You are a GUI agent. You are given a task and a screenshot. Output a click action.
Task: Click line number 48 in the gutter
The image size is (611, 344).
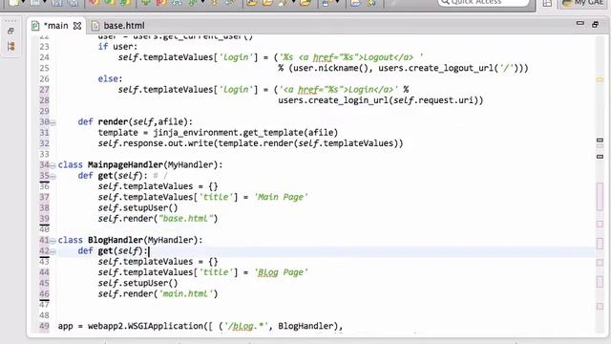click(x=44, y=315)
